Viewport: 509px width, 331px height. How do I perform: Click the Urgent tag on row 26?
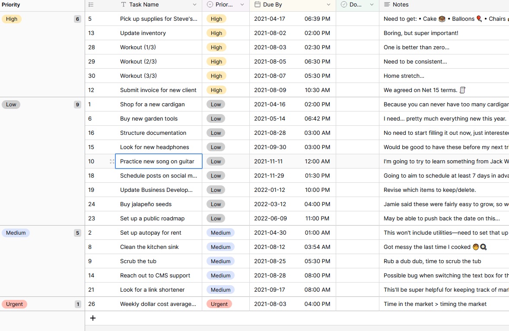point(219,304)
